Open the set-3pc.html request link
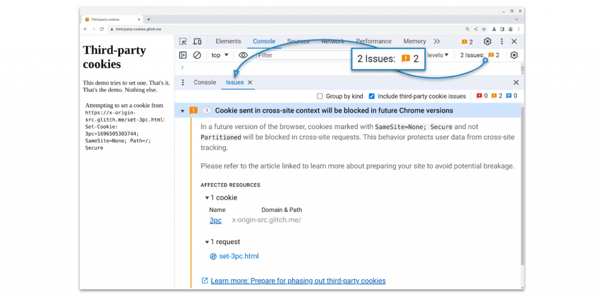Screen dimensions: 602x294 (x=239, y=256)
